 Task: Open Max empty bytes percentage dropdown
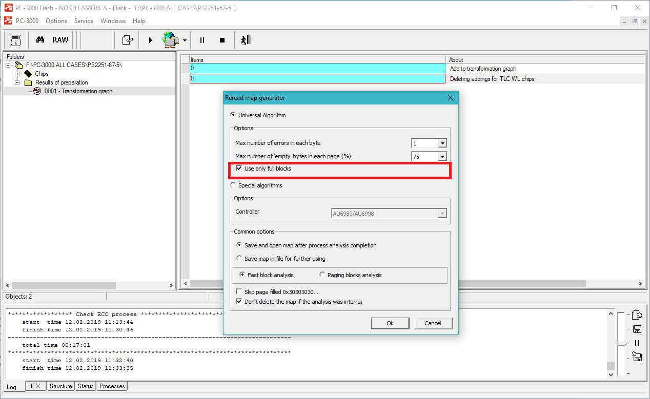click(x=442, y=157)
